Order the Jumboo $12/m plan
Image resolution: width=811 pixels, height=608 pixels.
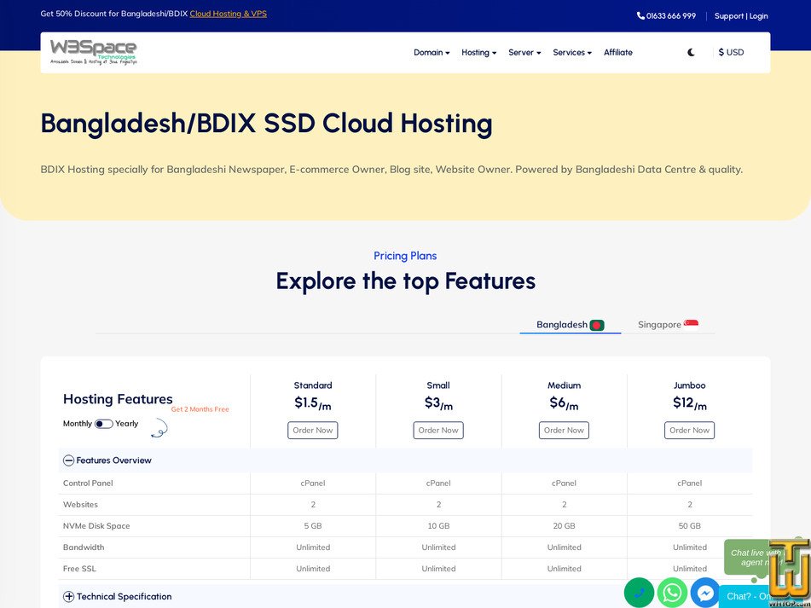pyautogui.click(x=689, y=430)
